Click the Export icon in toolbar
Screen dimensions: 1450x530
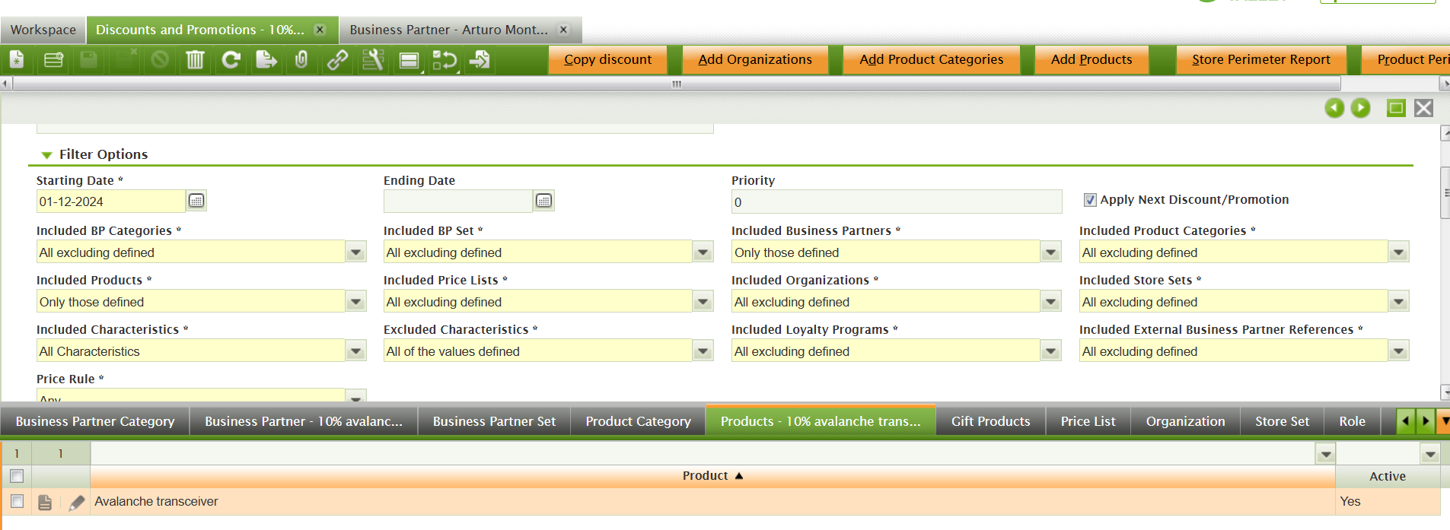click(x=266, y=59)
